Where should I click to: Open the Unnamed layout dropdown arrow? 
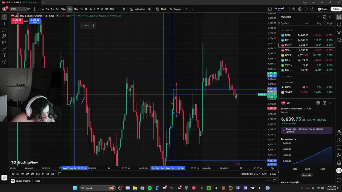click(x=286, y=9)
